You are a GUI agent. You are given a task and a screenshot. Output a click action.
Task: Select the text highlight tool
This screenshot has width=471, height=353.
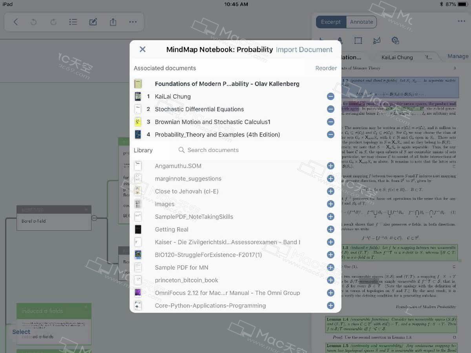[x=340, y=40]
